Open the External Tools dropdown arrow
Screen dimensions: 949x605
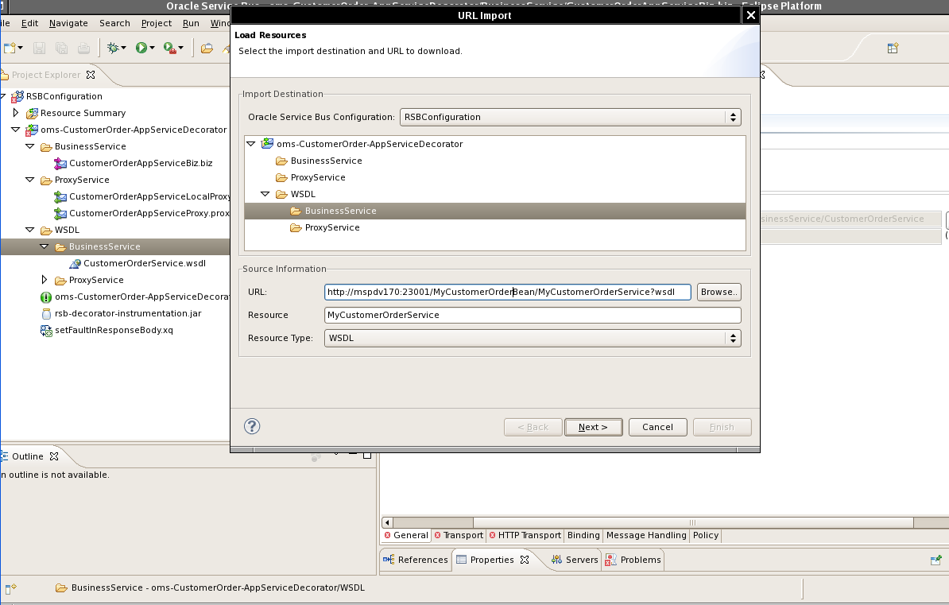tap(180, 48)
